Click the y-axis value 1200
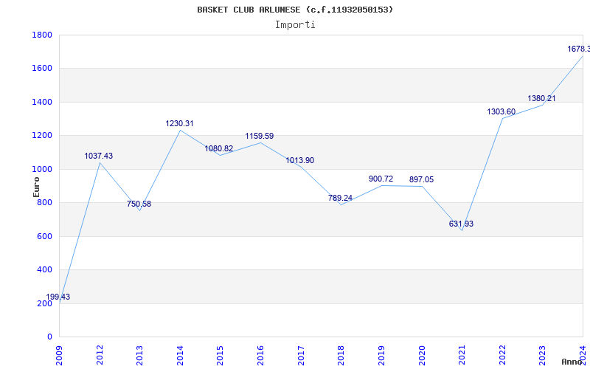Image resolution: width=590 pixels, height=369 pixels. pos(43,136)
